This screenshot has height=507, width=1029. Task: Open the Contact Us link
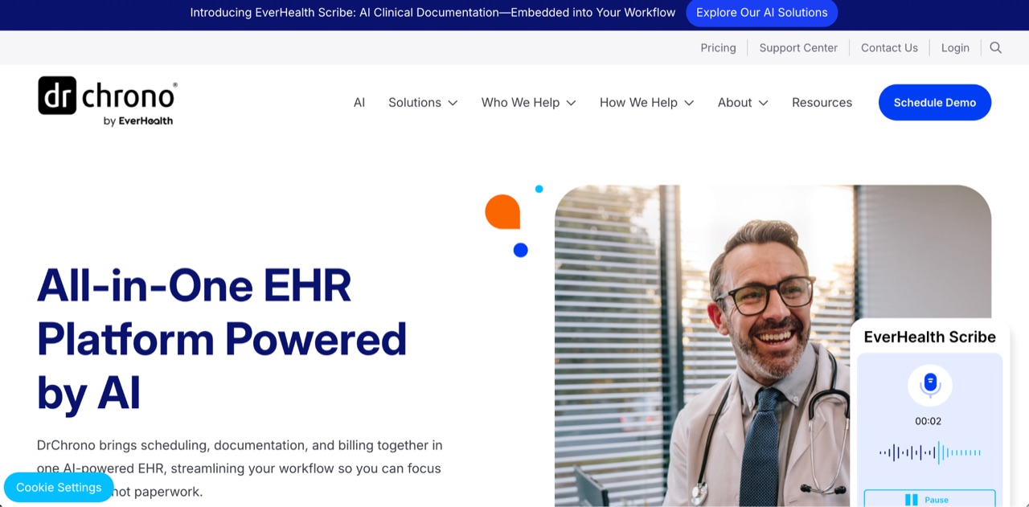[x=889, y=47]
